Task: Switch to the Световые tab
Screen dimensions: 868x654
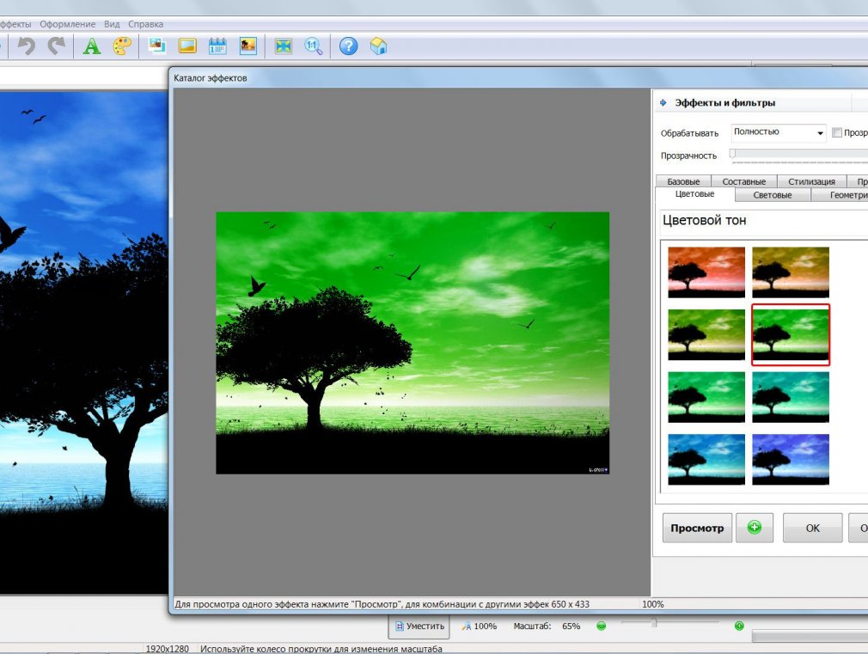Action: coord(773,195)
